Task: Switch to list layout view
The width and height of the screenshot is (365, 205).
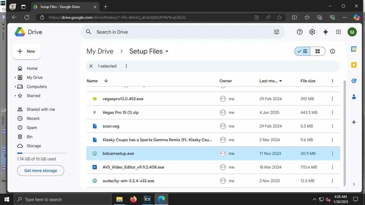Action: 302,51
